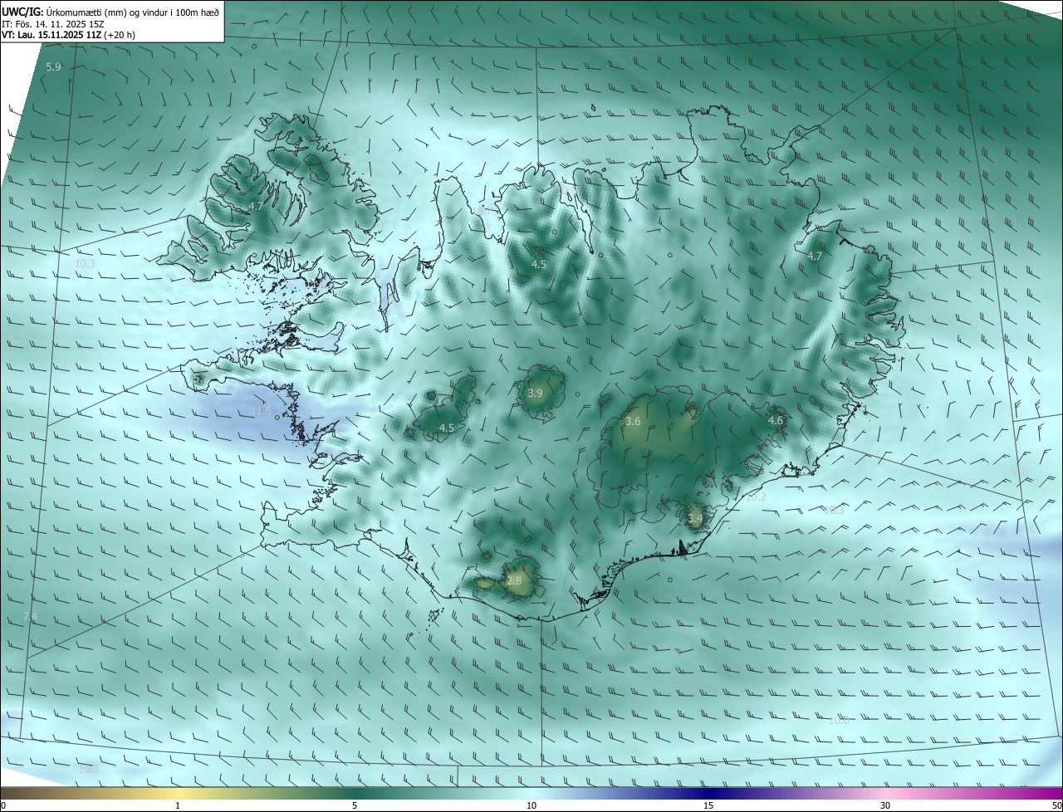Click the colorbar tick label 5

355,805
